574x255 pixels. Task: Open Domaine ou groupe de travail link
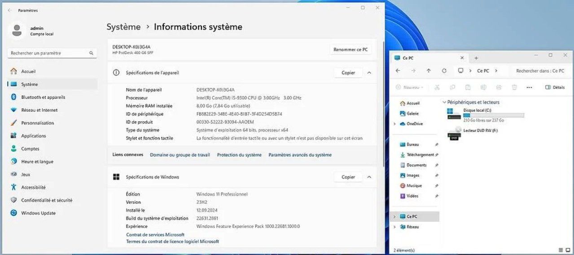tap(180, 155)
